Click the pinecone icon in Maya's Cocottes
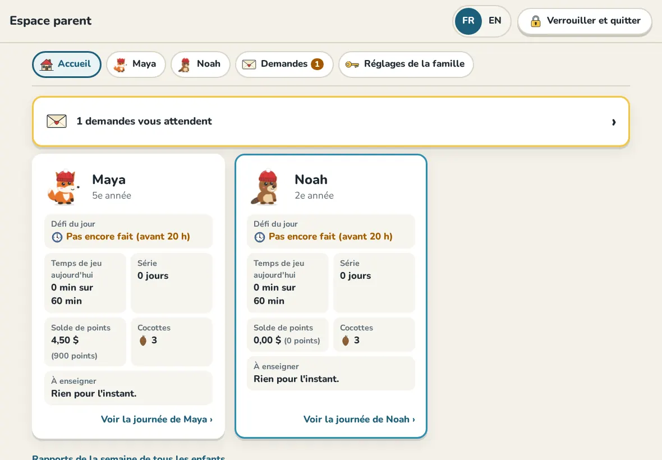 click(143, 341)
